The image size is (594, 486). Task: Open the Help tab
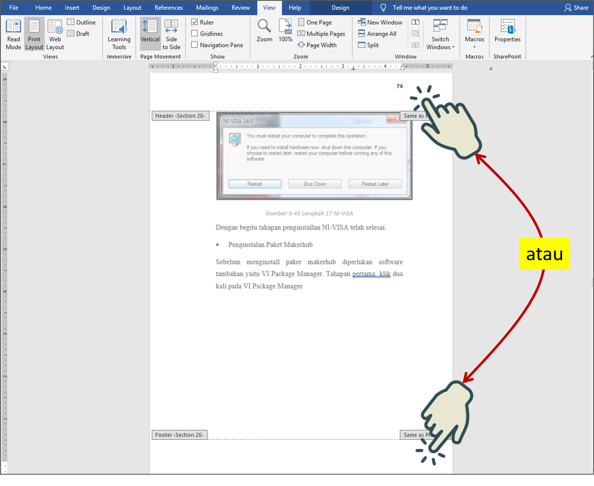[295, 8]
